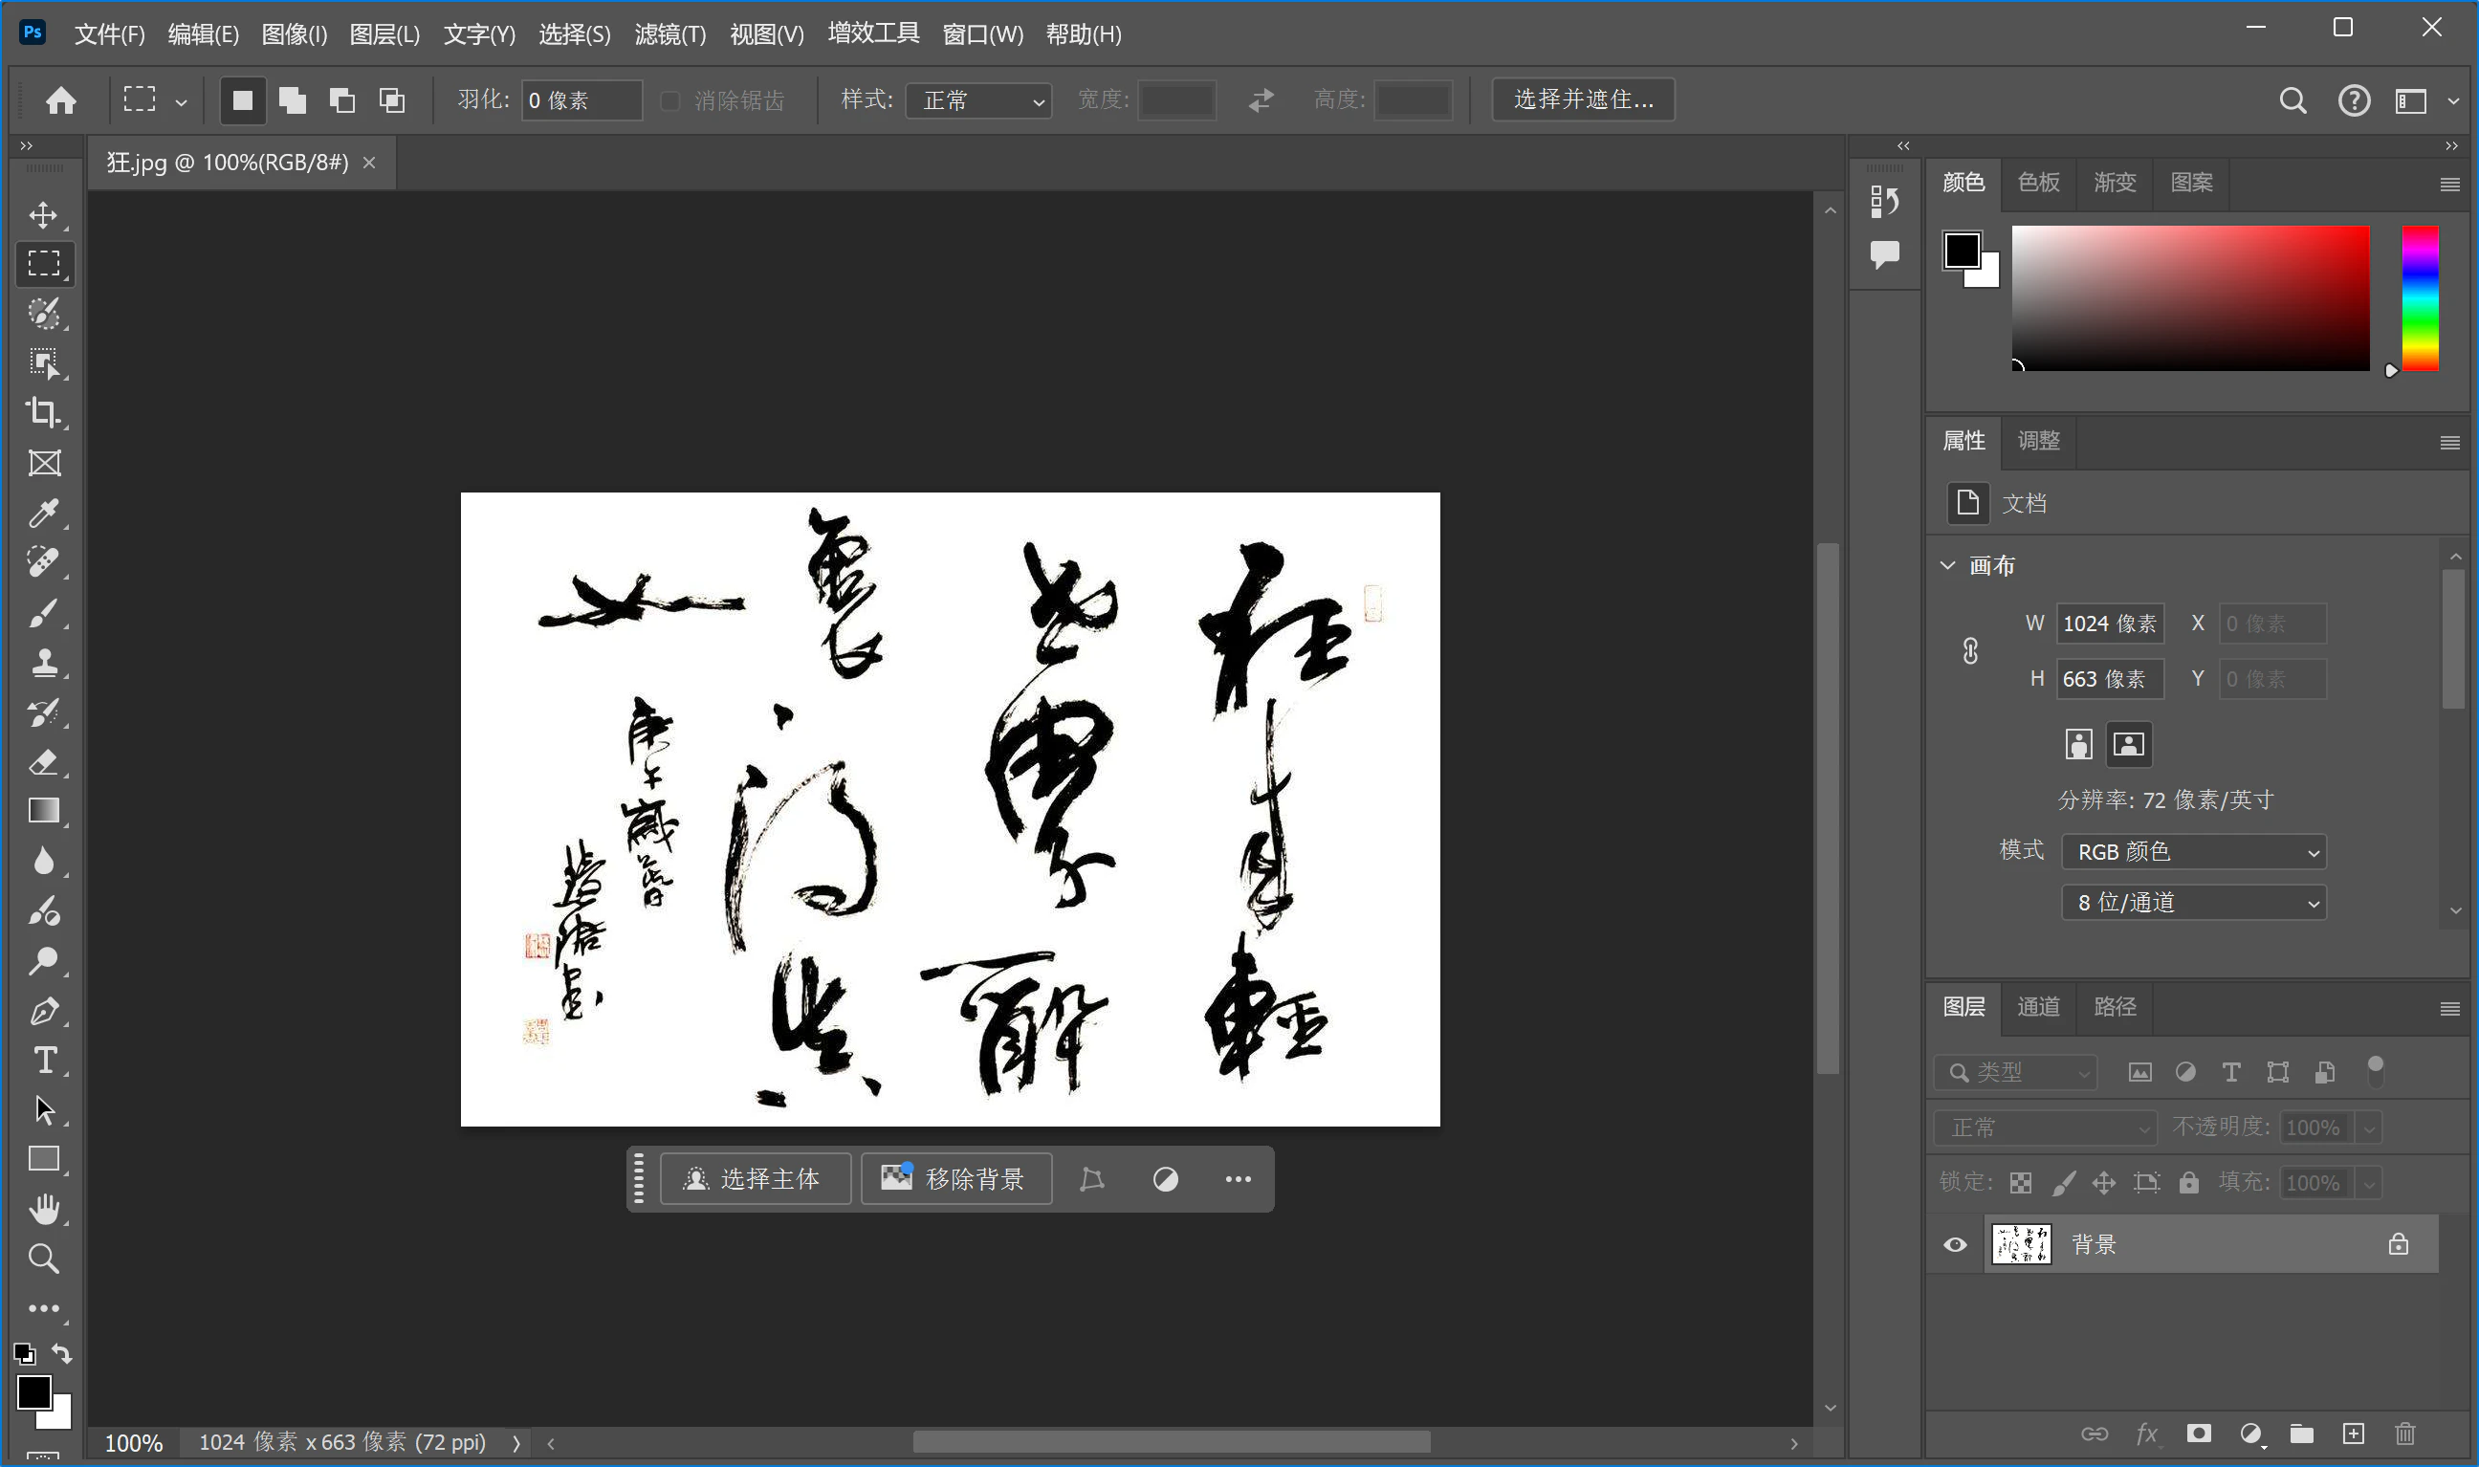Toggle the W/H link chain in 画布 properties
The image size is (2479, 1467).
1969,650
